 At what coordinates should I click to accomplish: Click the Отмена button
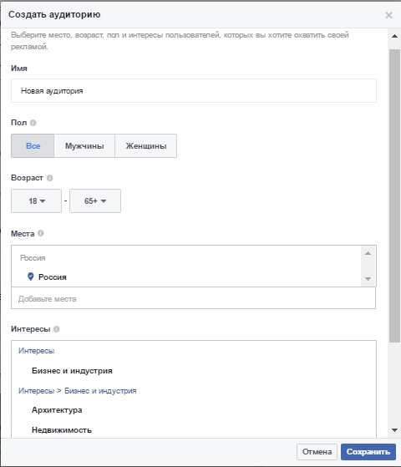coord(317,452)
